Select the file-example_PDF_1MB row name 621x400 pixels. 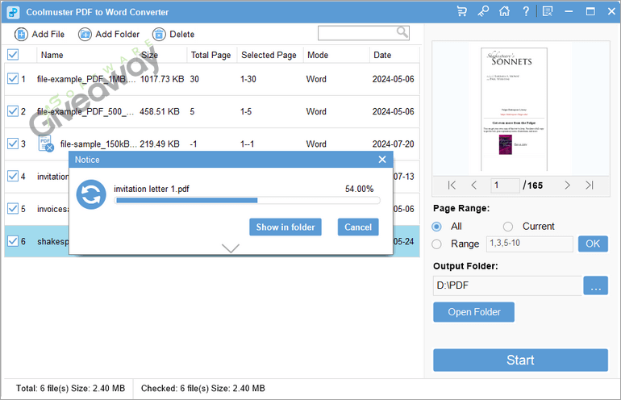86,79
